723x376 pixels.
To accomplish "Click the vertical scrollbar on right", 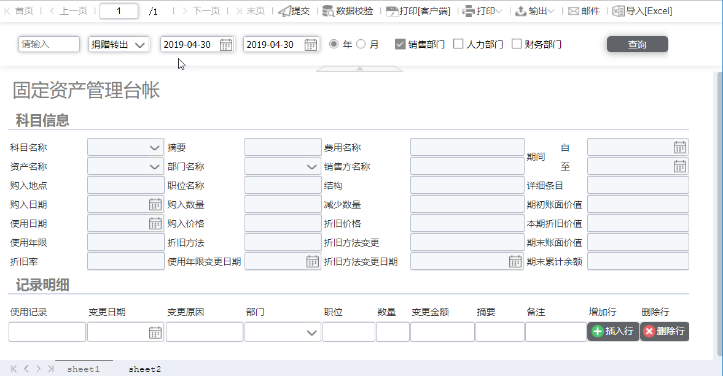I will tap(720, 214).
